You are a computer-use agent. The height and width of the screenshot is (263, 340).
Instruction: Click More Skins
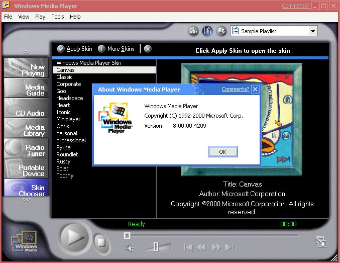coord(116,49)
